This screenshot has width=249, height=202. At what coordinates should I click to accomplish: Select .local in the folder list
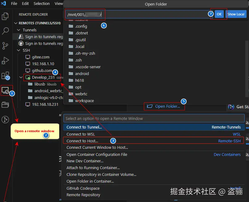80,46
